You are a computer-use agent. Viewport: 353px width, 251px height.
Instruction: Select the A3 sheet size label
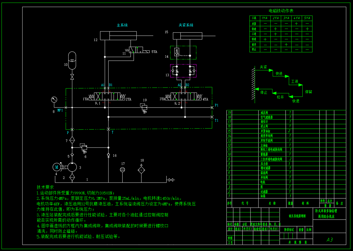[330, 240]
